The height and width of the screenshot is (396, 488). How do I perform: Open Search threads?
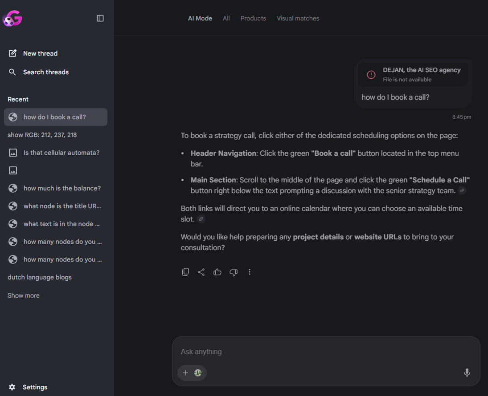tap(46, 72)
